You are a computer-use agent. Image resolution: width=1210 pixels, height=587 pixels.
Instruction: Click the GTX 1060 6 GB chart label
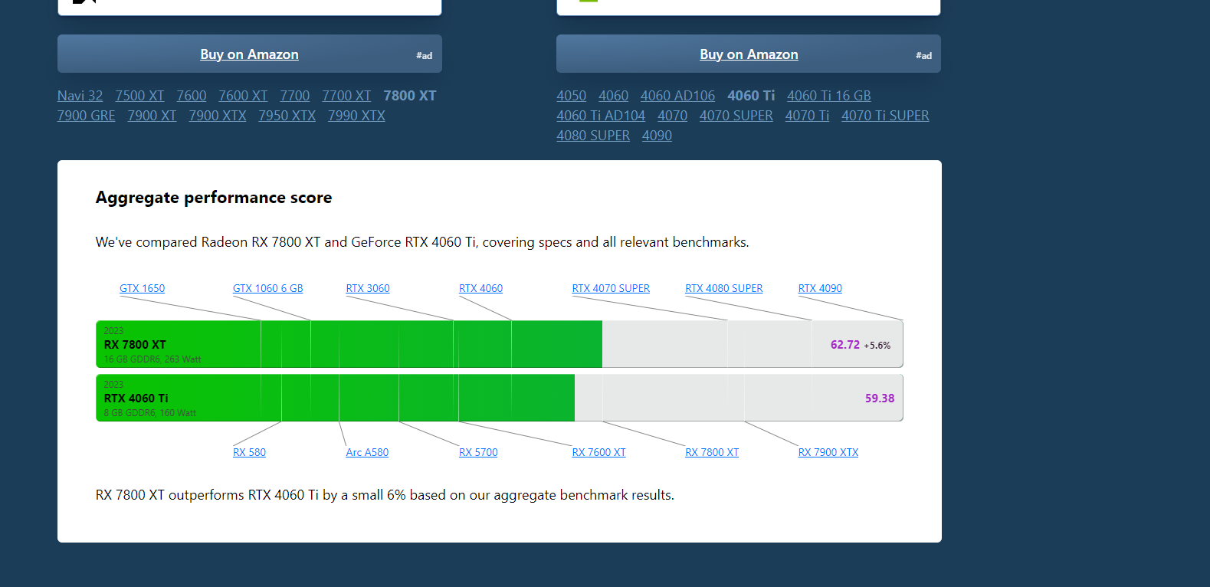pos(268,288)
